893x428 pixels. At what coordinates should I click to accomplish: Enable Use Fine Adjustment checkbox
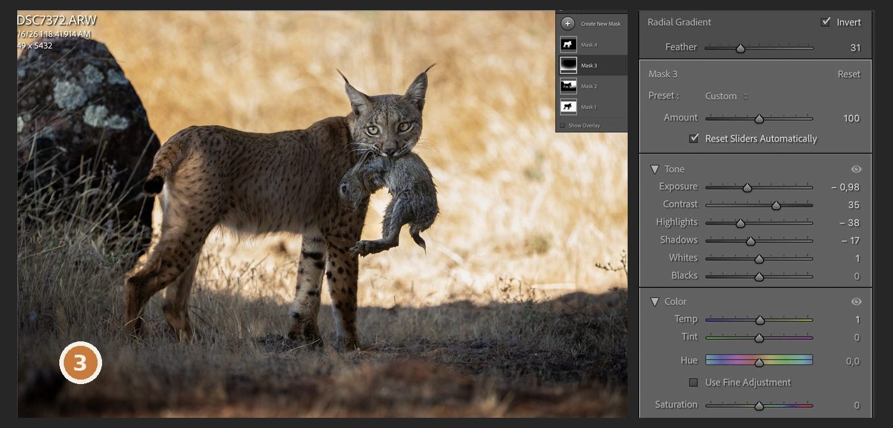click(x=693, y=382)
